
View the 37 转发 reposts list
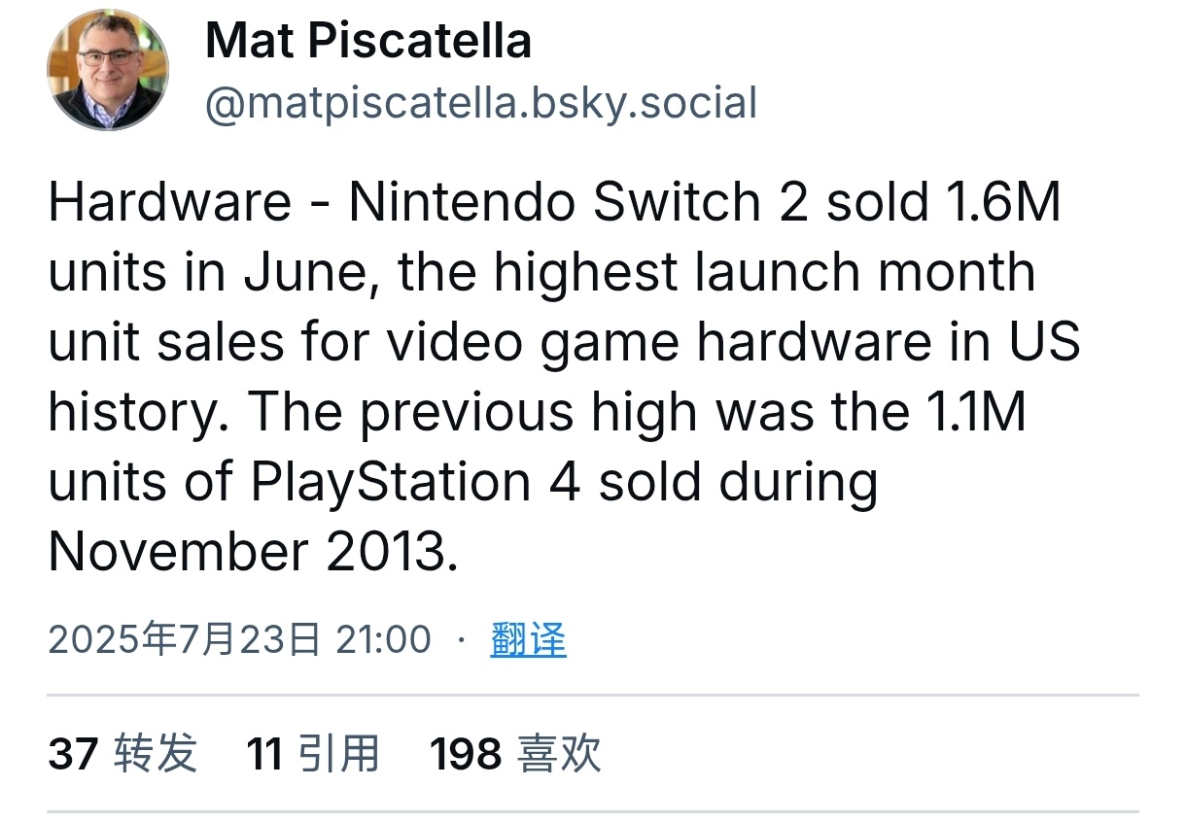[122, 753]
